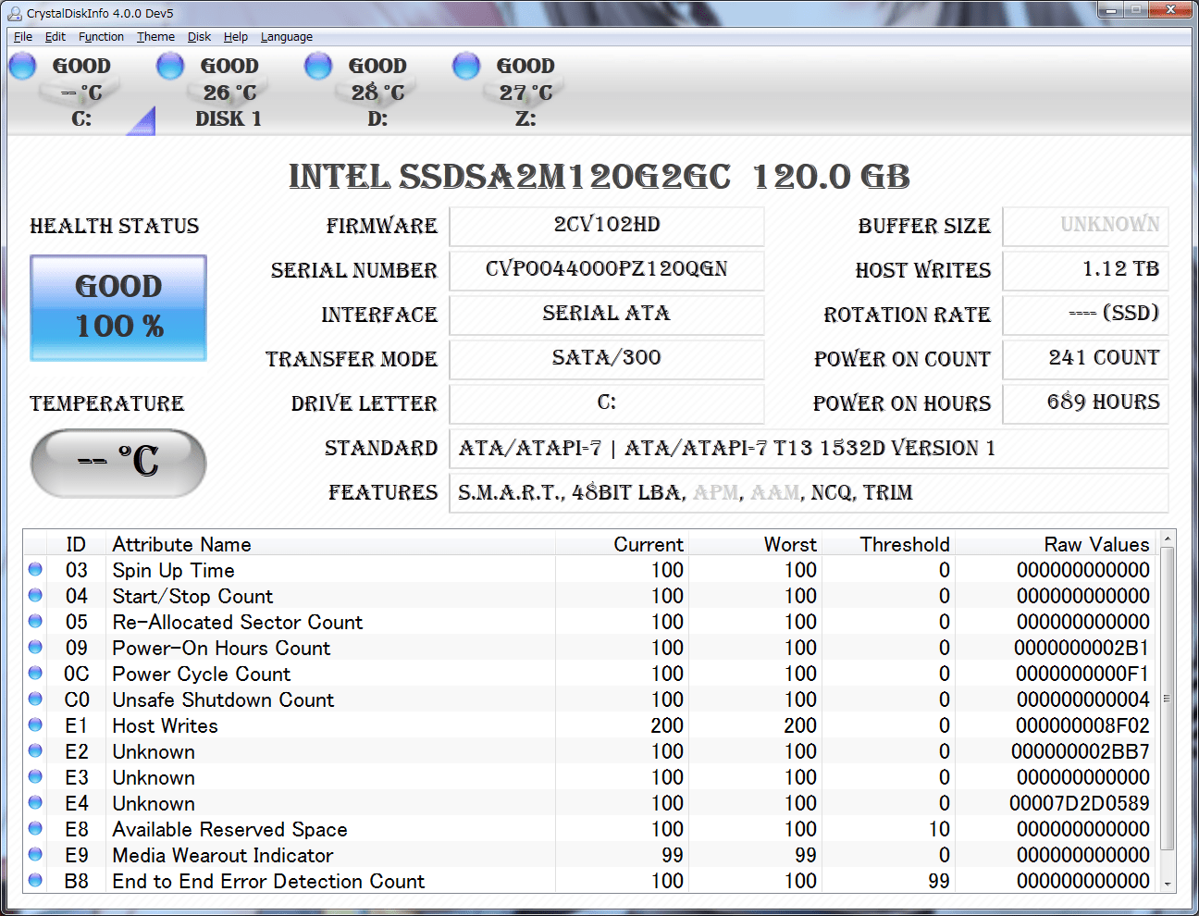Click status orb for Power Cycle Count
1199x916 pixels.
pyautogui.click(x=35, y=673)
